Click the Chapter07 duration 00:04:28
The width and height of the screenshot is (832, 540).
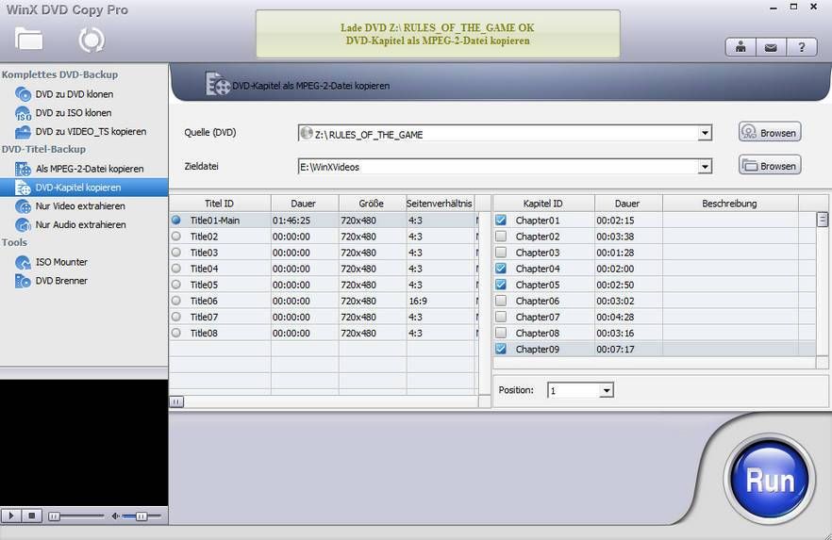(615, 317)
